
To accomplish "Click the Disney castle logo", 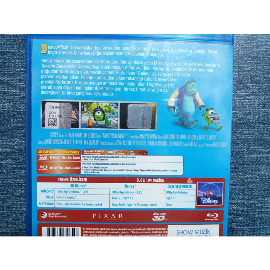I will [210, 194].
